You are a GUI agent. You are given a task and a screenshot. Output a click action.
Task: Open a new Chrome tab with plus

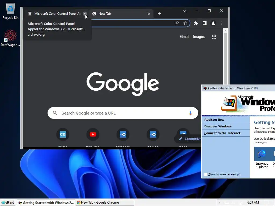159,14
